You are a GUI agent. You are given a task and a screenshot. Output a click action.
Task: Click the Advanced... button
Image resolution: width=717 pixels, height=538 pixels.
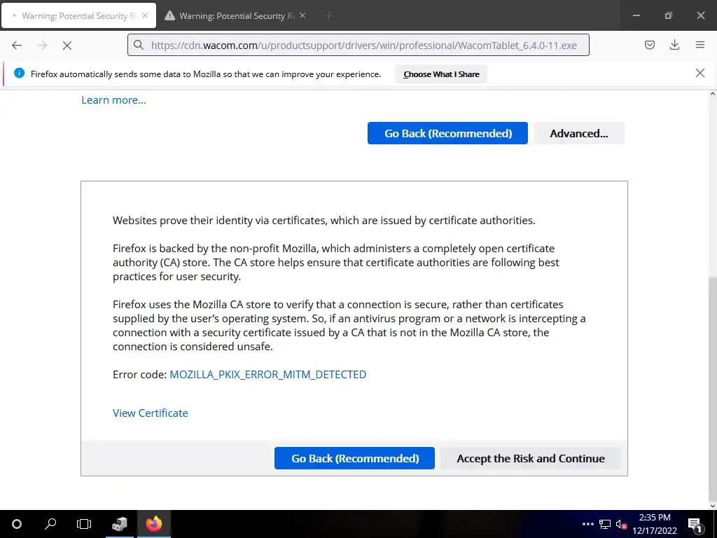point(579,133)
